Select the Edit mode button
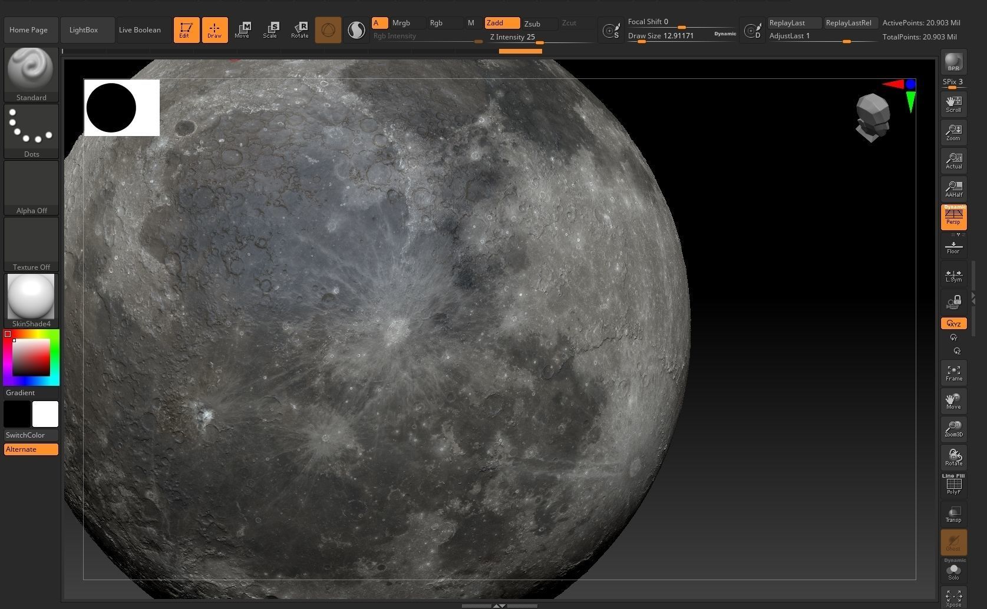Image resolution: width=987 pixels, height=609 pixels. click(x=186, y=30)
